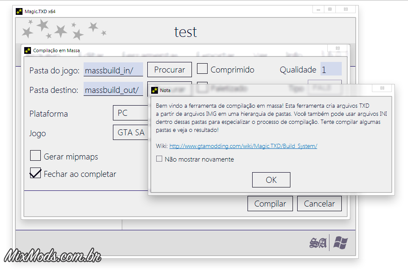Click the Magic.TXD title bar star icon
The height and width of the screenshot is (271, 408).
tap(19, 11)
